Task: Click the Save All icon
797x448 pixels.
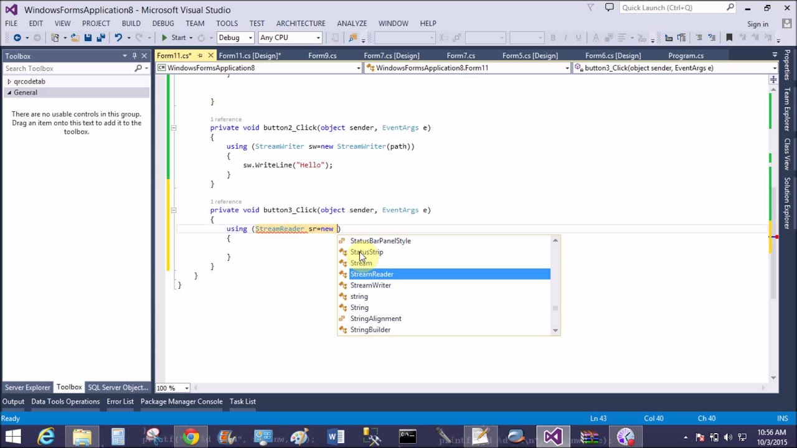Action: point(101,37)
